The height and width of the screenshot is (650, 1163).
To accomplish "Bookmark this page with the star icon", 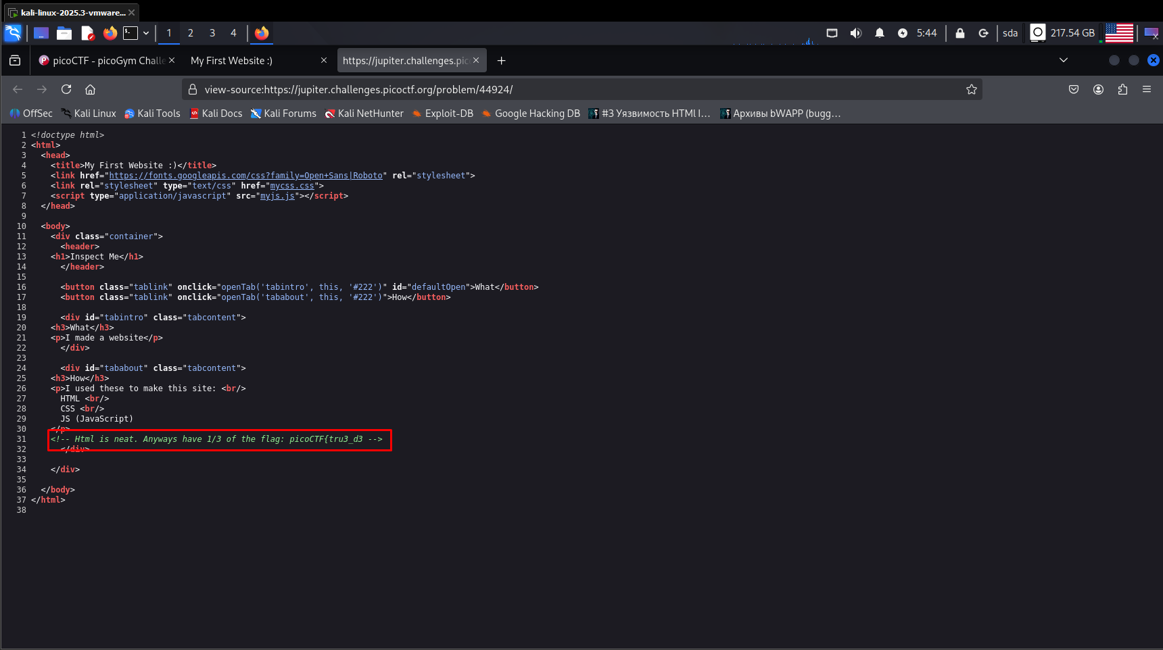I will [971, 89].
